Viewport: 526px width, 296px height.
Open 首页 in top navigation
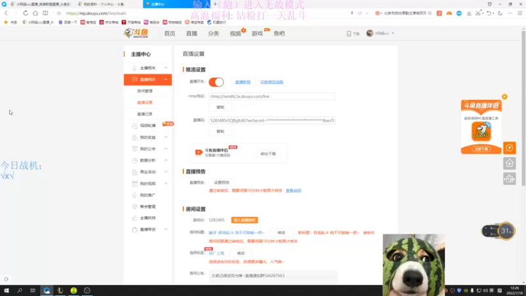(170, 34)
